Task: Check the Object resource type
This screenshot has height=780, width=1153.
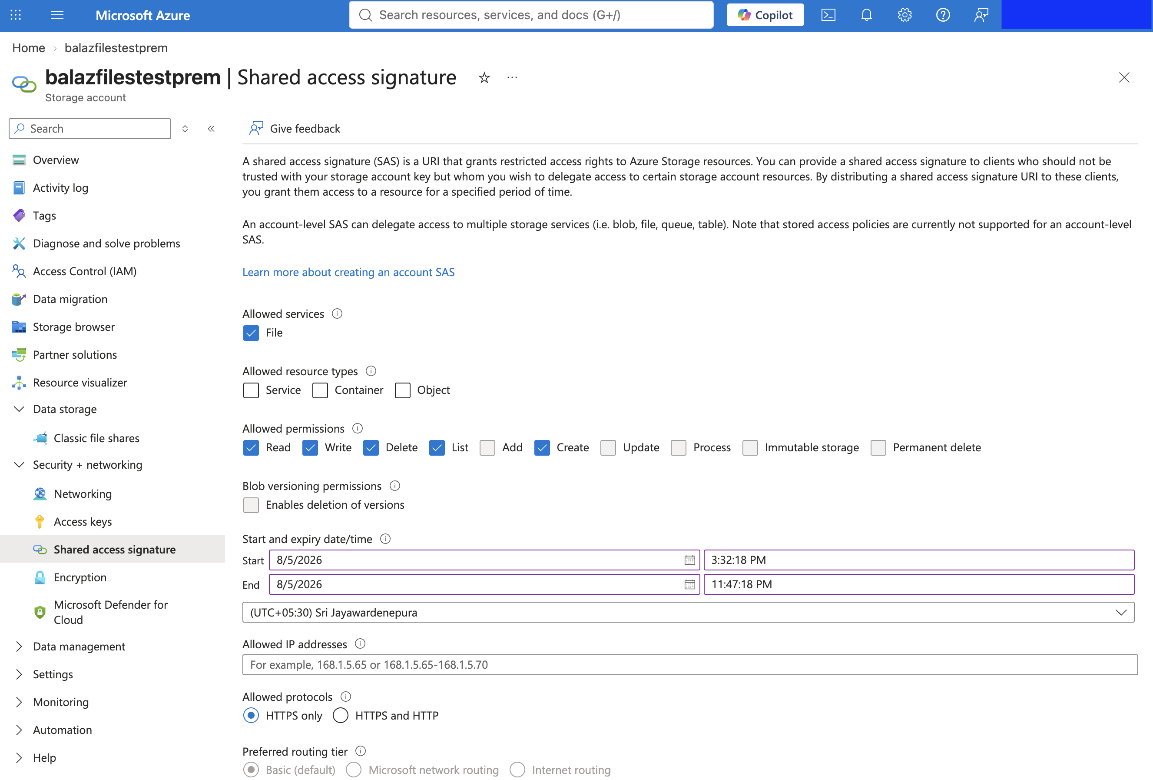Action: point(402,390)
